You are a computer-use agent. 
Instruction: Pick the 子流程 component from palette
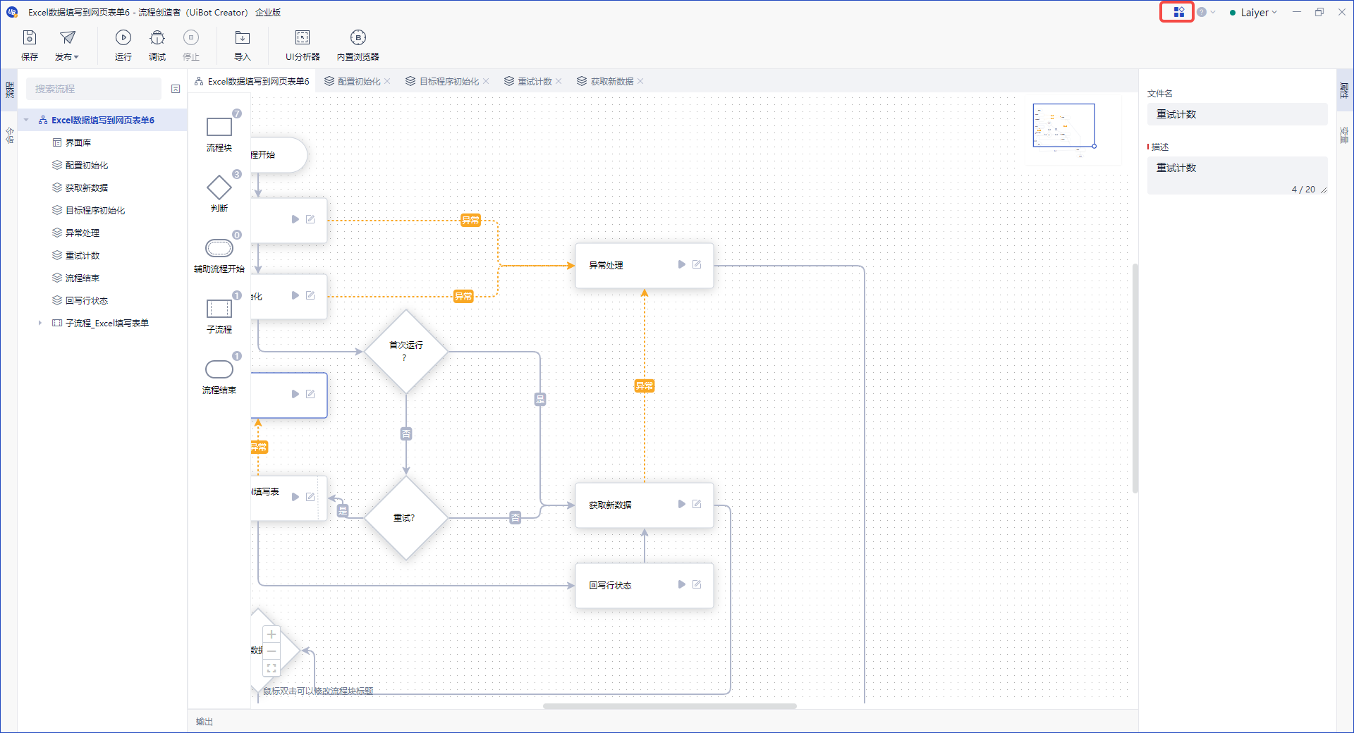pos(219,315)
